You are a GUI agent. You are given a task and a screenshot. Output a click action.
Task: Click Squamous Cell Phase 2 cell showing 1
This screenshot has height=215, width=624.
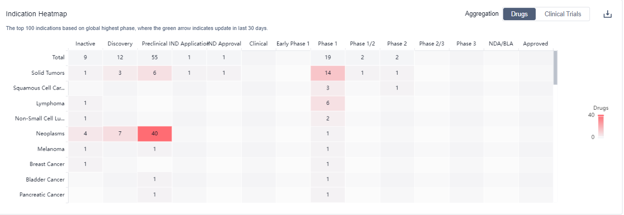[397, 88]
